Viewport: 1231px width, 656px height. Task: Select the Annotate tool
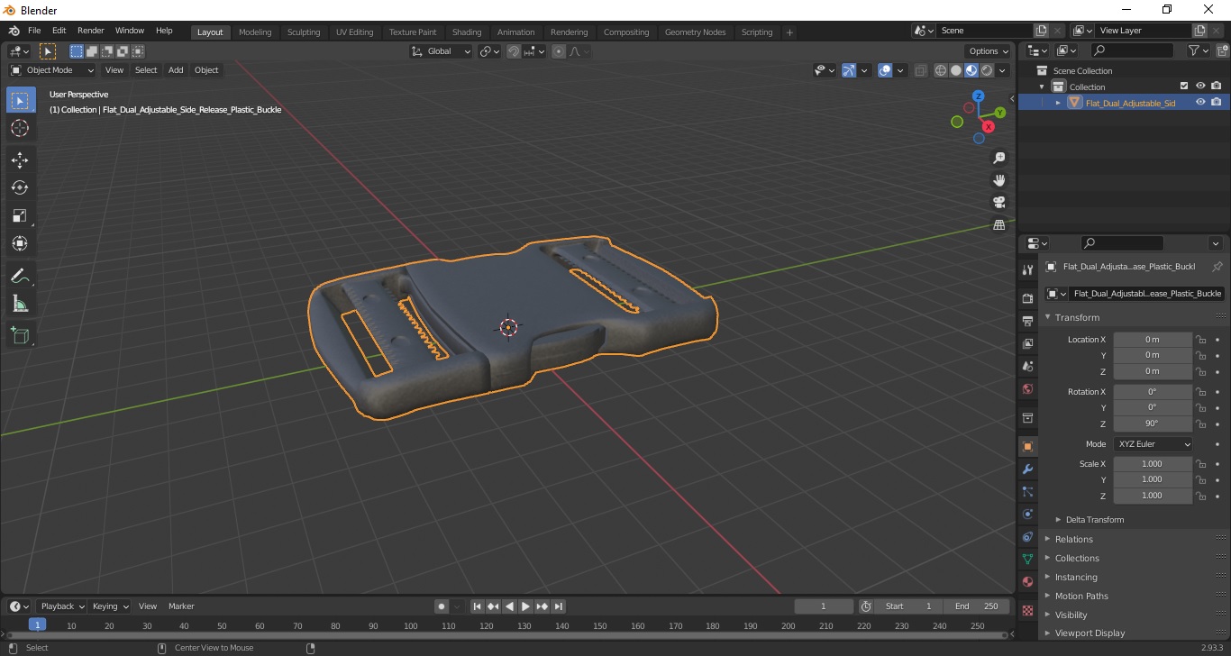20,276
